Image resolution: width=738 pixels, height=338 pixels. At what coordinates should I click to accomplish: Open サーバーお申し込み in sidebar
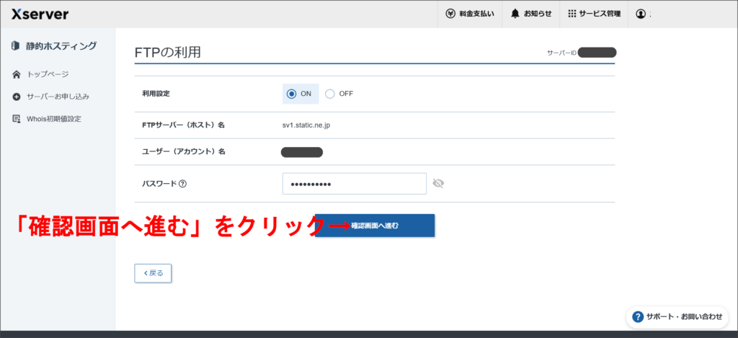[x=58, y=97]
